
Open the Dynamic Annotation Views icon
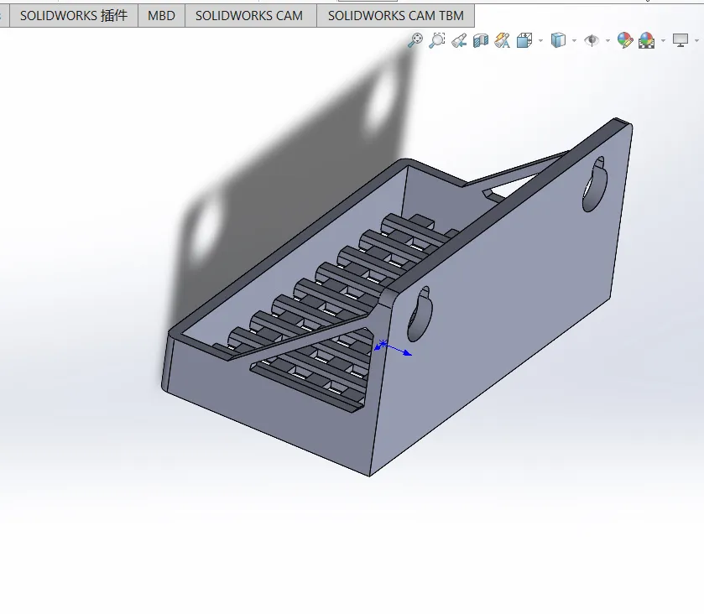503,40
